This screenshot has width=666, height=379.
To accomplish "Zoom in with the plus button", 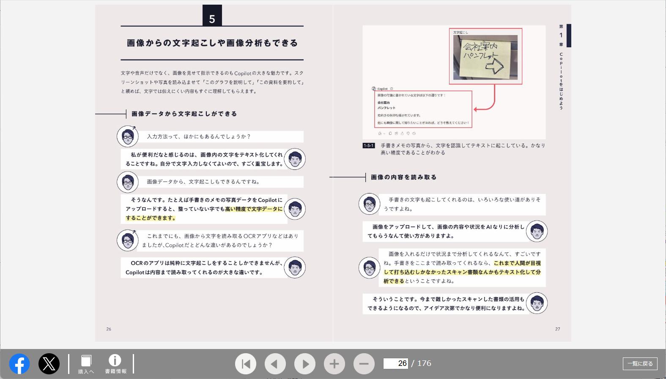I will click(x=334, y=364).
